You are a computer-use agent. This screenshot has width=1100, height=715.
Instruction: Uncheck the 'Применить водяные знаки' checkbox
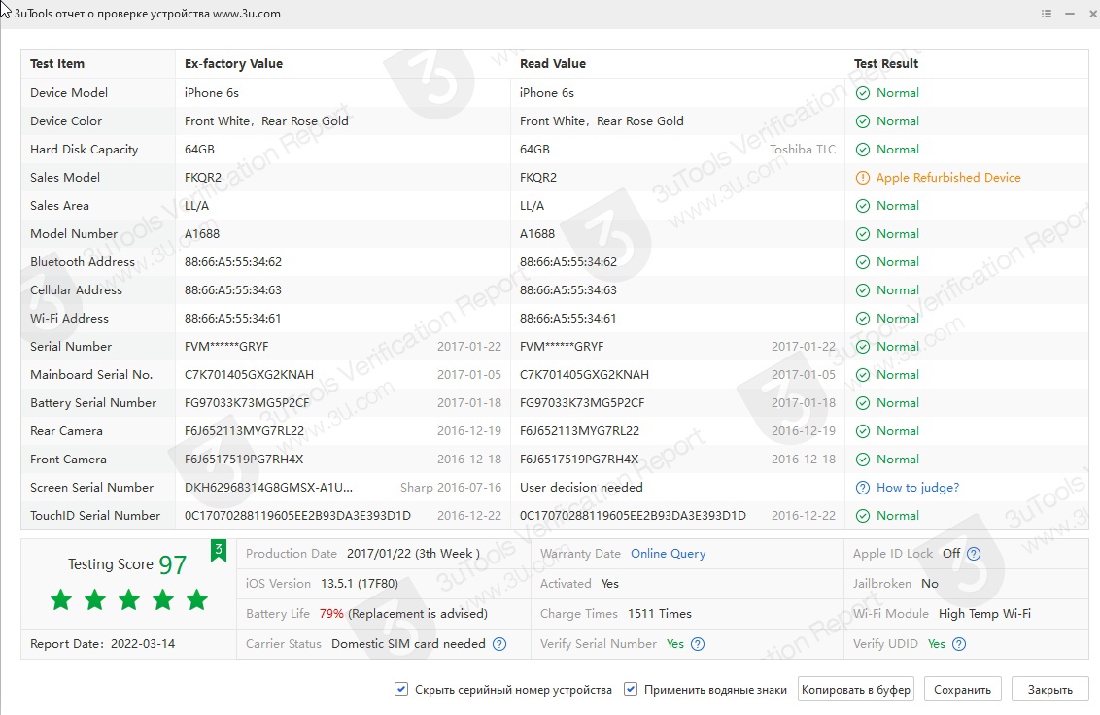631,689
